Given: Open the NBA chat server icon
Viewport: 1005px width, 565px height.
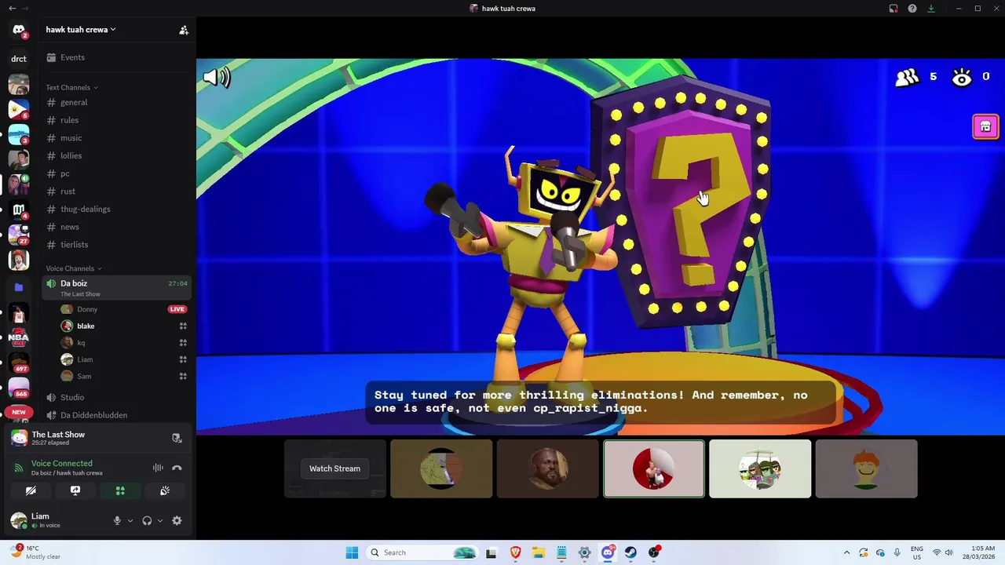Looking at the screenshot, I should coord(19,337).
